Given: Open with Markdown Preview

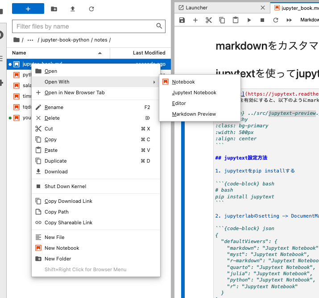Looking at the screenshot, I should [200, 114].
